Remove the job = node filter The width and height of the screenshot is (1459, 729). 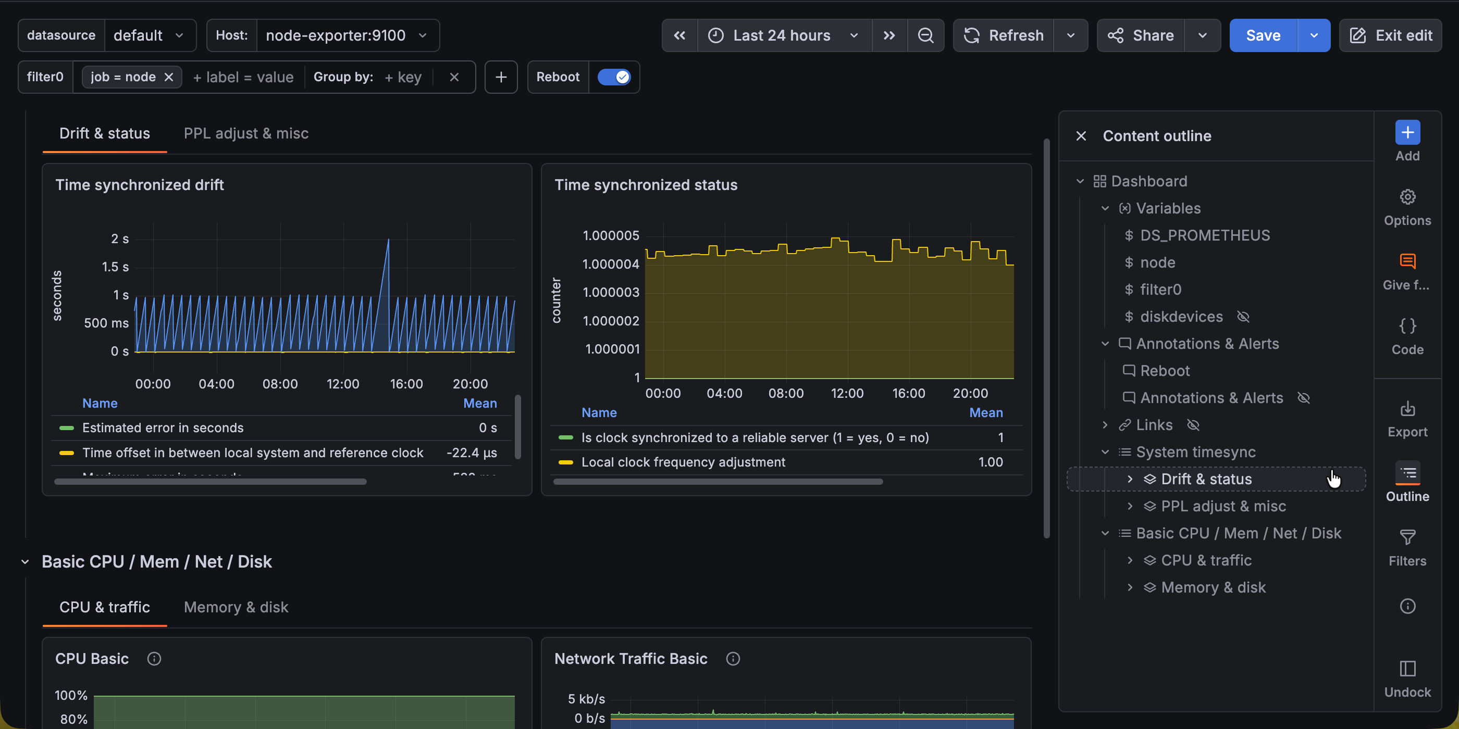click(x=169, y=77)
